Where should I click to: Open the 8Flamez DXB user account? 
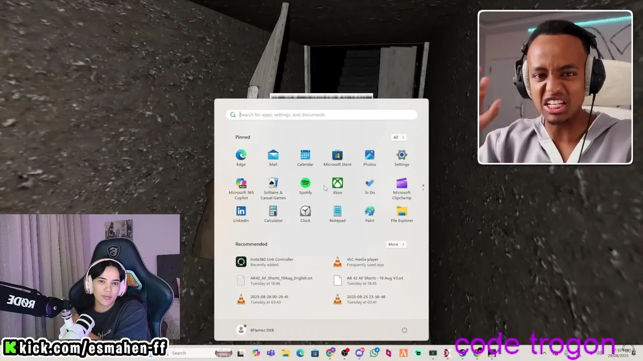point(256,330)
